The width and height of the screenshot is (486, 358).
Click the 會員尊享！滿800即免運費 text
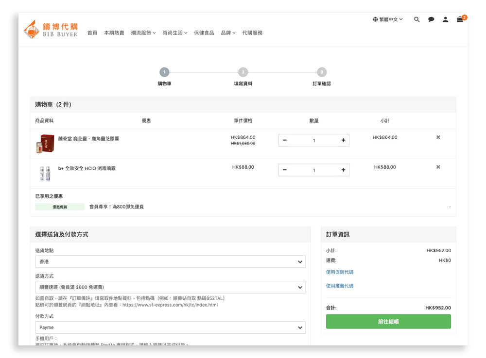pos(117,207)
